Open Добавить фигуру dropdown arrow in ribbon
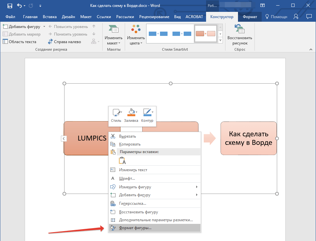The height and width of the screenshot is (241, 316). tap(44, 26)
